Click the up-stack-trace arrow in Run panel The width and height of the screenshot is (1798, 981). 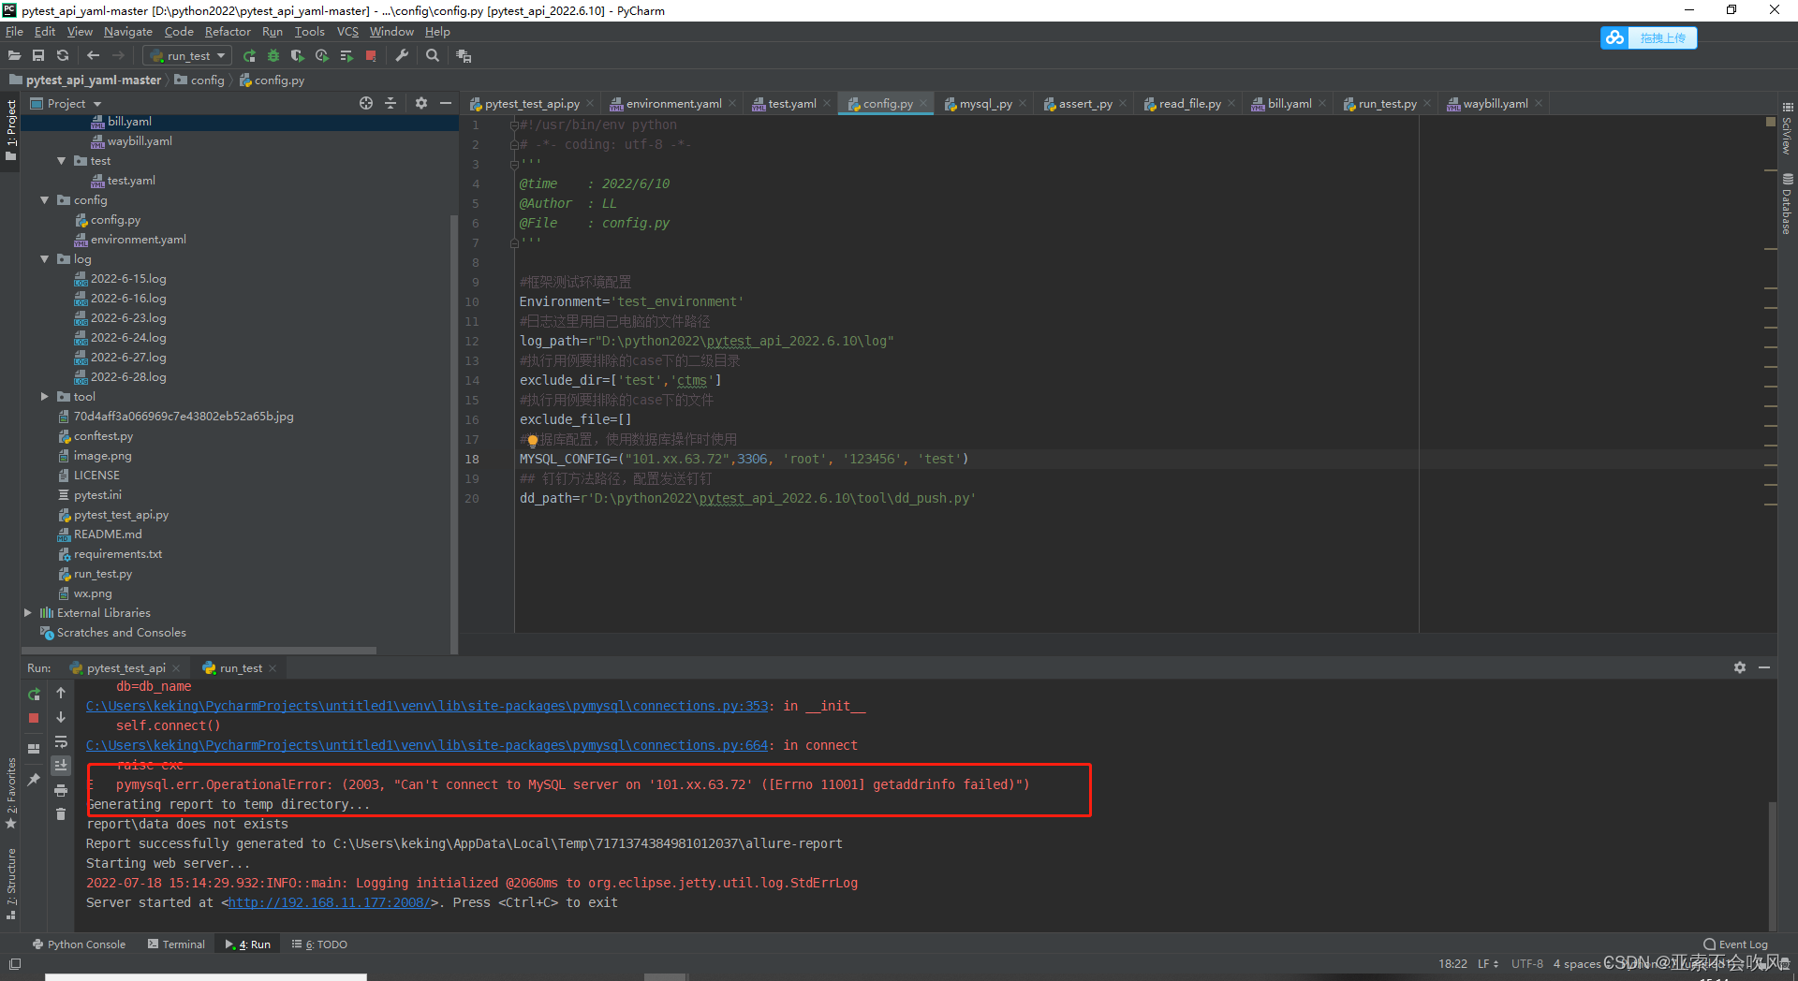[61, 693]
